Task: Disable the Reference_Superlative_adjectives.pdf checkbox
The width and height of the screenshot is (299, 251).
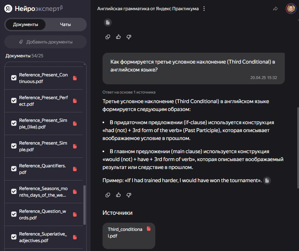Action: (14, 237)
